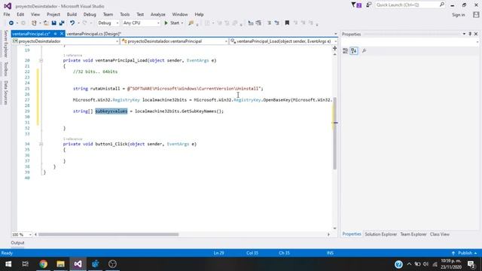Open the Build menu
Screen dimensions: 482x271
point(72,14)
